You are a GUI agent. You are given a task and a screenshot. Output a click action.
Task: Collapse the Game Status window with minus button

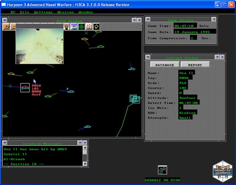148,20
